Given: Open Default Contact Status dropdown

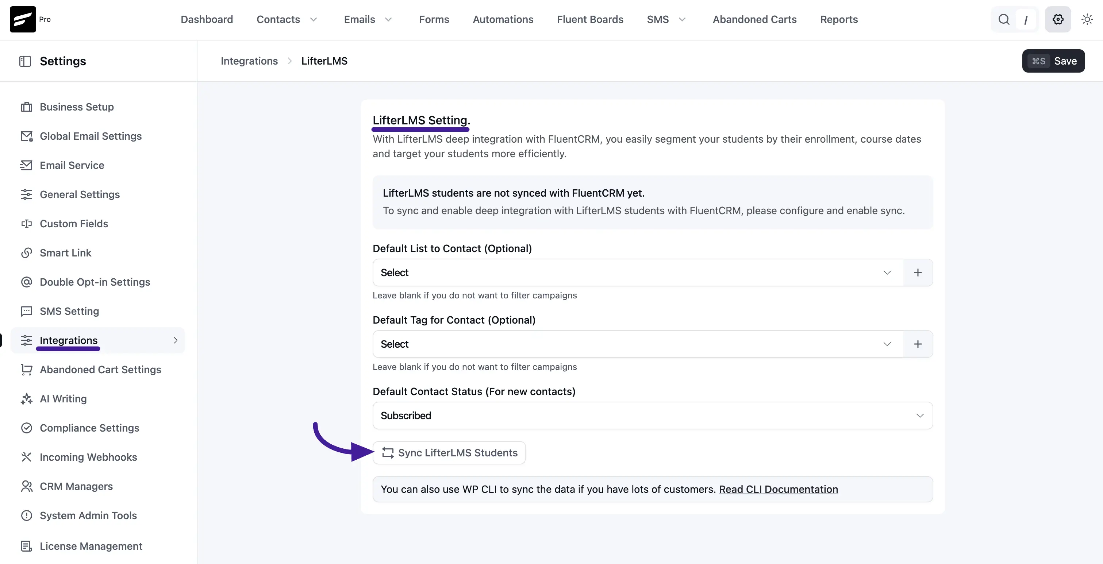Looking at the screenshot, I should click(653, 416).
